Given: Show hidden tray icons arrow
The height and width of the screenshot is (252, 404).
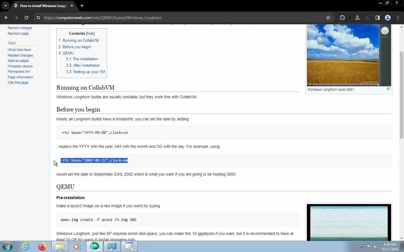Looking at the screenshot, I should pyautogui.click(x=355, y=247).
